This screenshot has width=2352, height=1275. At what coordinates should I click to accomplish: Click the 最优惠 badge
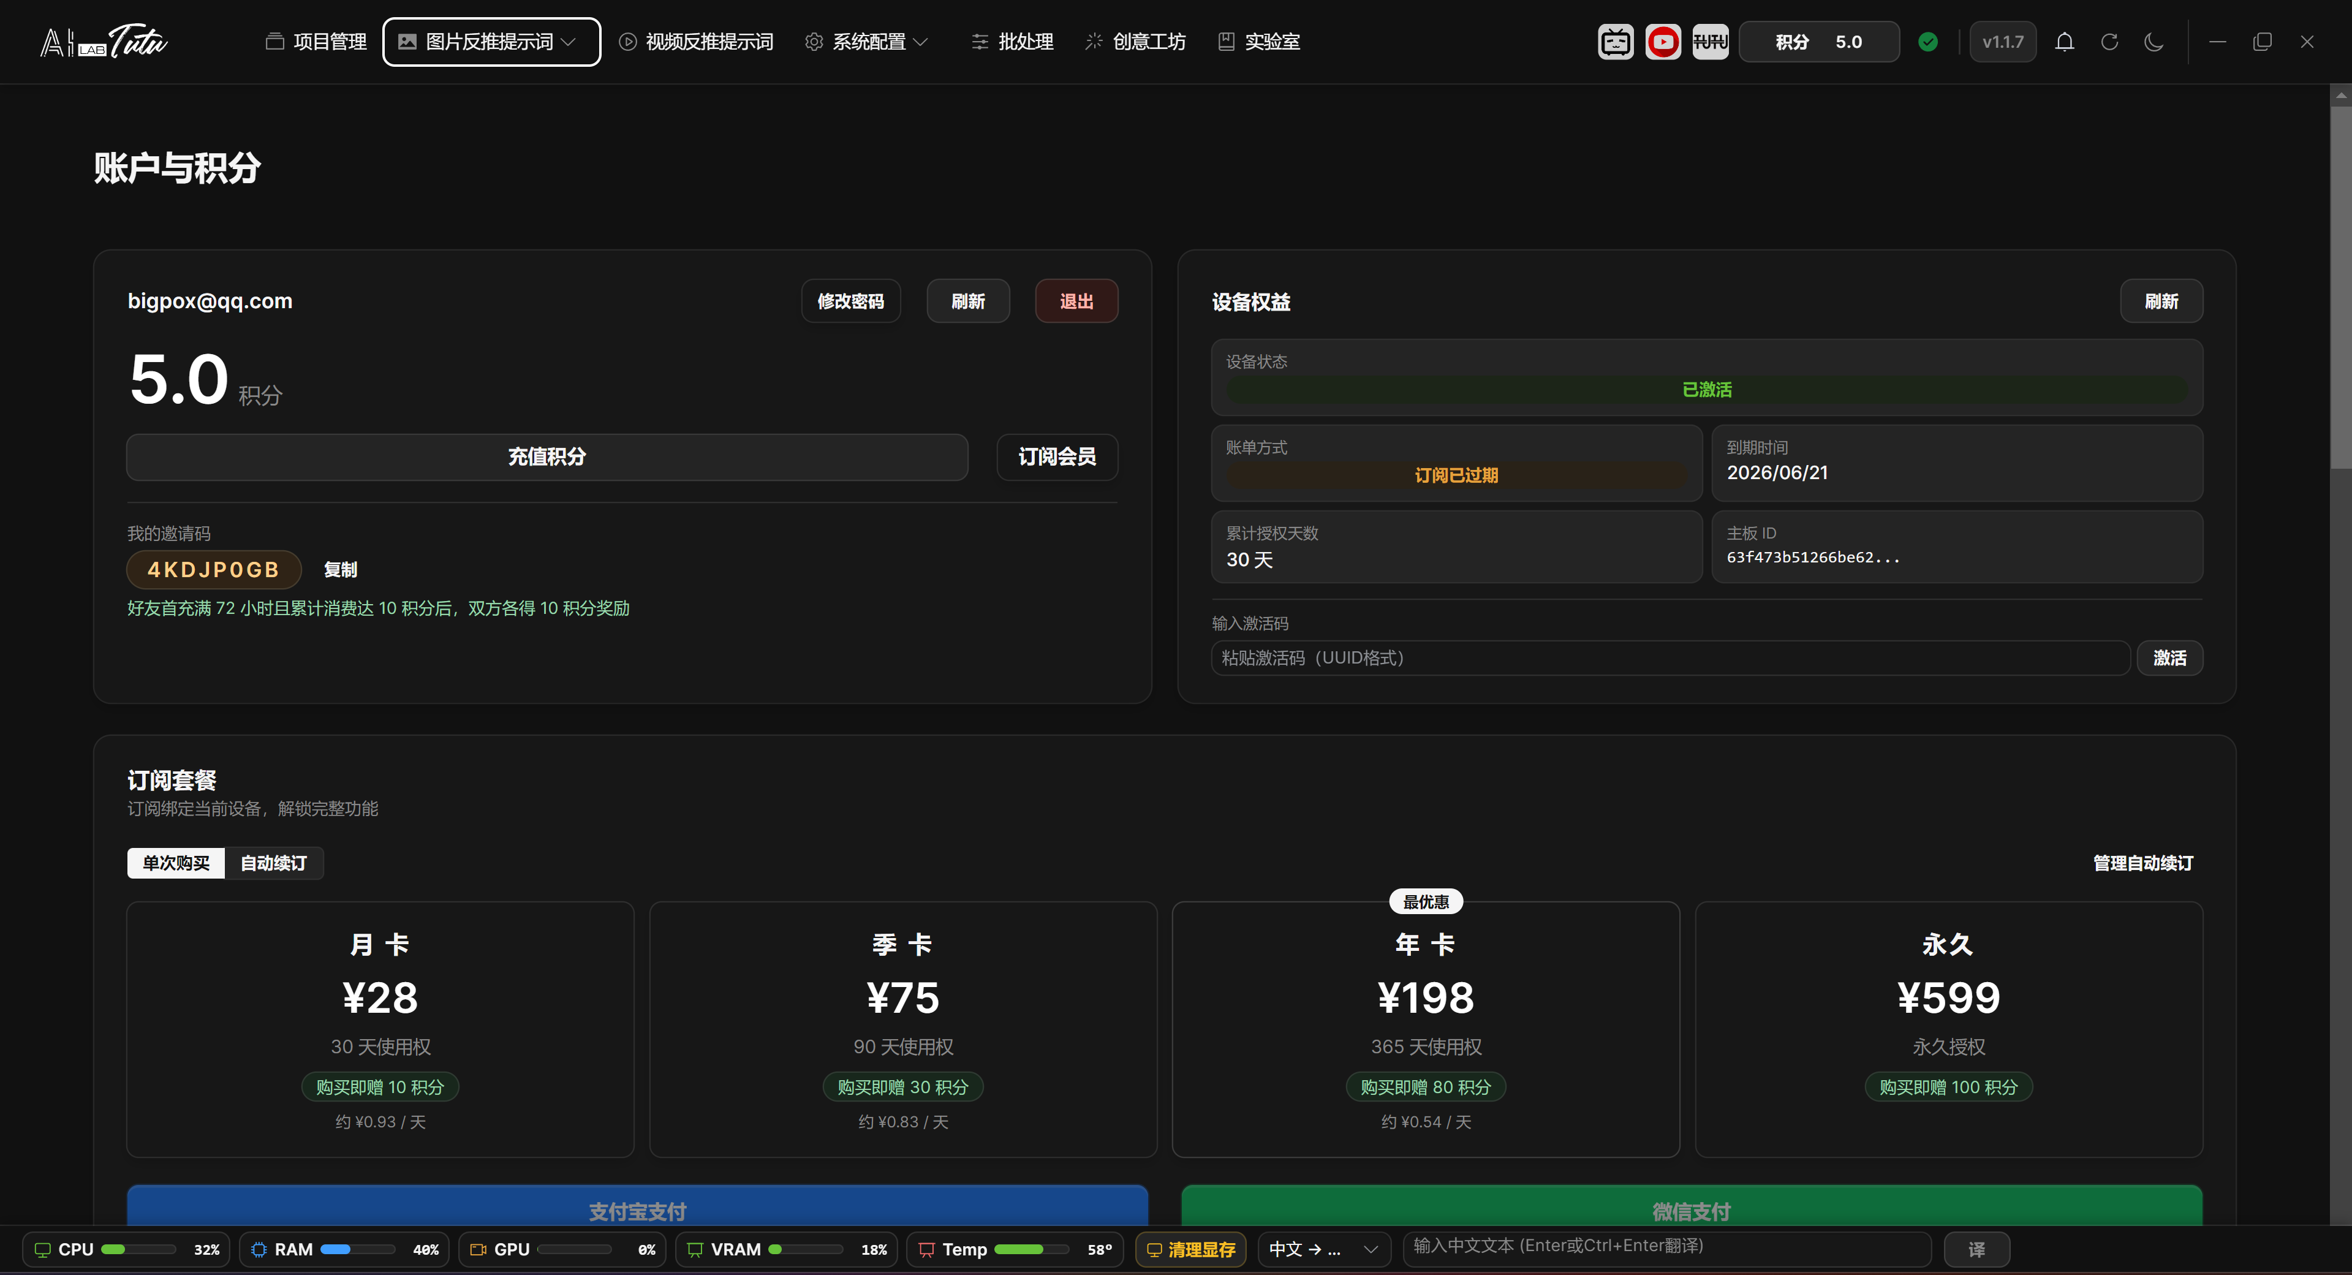click(x=1425, y=902)
